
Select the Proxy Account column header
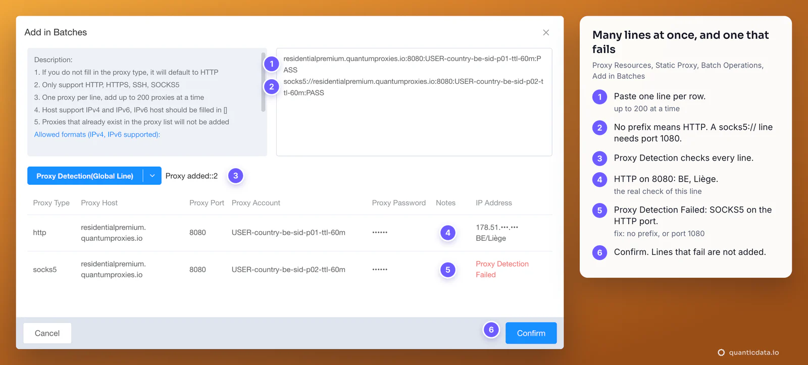click(256, 203)
